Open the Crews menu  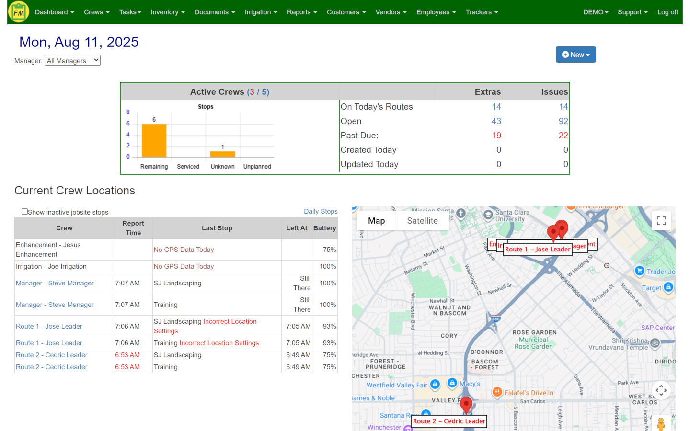pyautogui.click(x=96, y=12)
